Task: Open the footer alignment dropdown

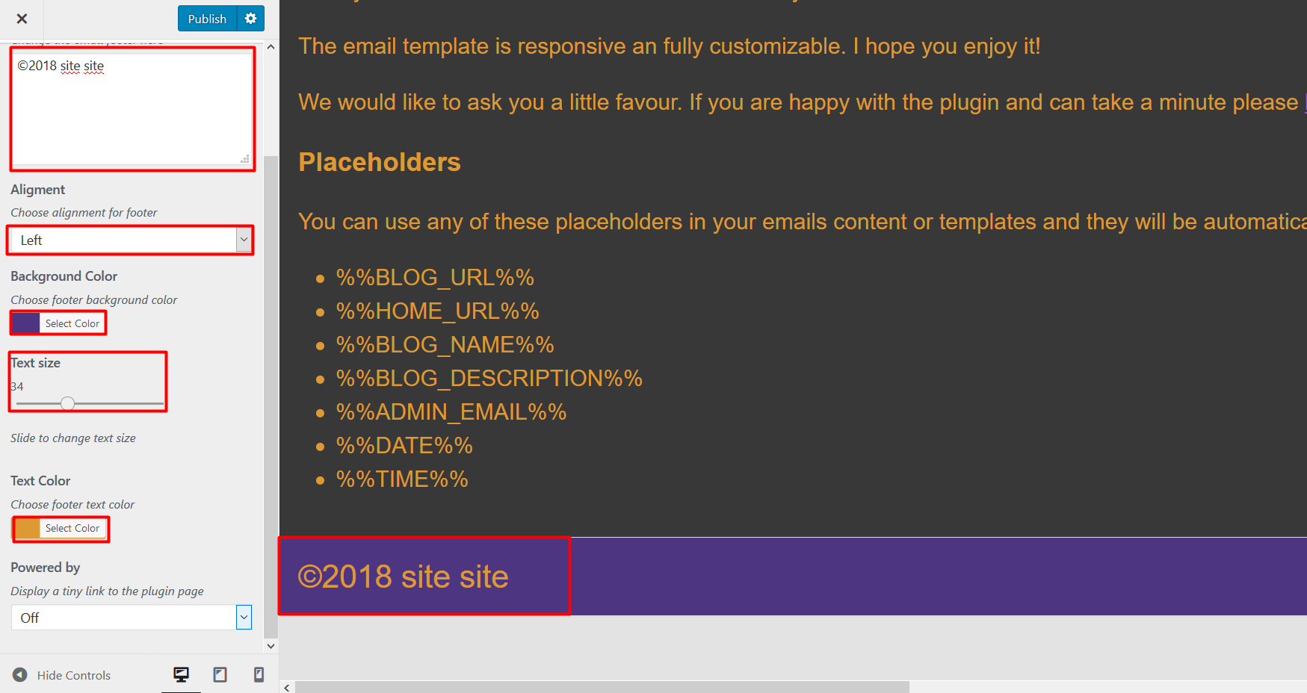Action: 131,240
